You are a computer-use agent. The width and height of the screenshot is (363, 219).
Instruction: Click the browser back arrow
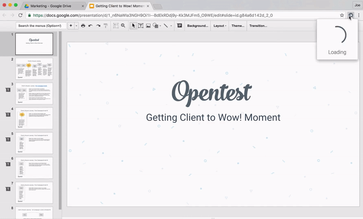(x=5, y=15)
